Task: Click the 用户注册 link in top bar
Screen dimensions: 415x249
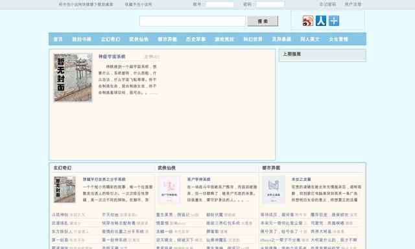Action: coord(353,5)
